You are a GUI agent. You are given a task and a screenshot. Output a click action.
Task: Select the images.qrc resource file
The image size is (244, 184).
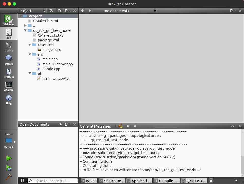point(51,50)
